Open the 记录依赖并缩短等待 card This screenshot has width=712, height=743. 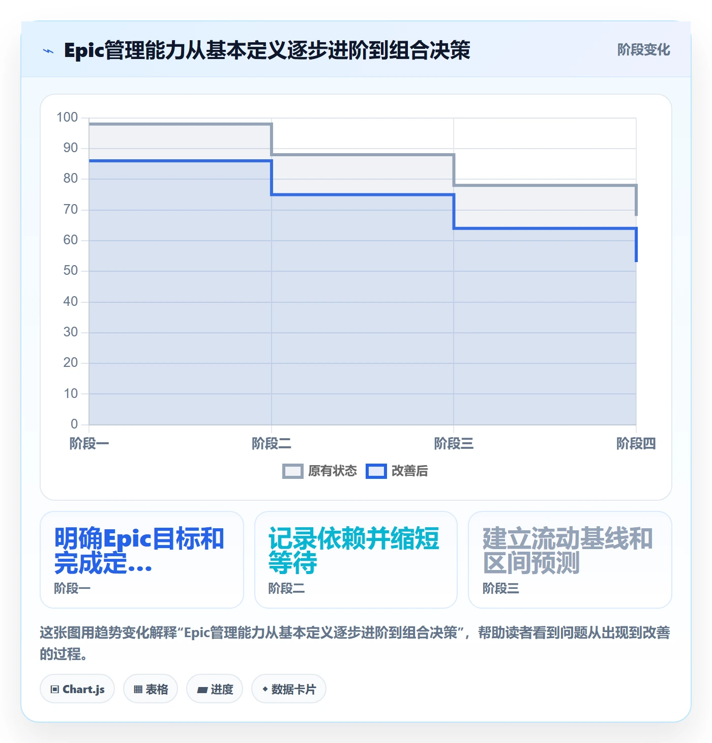[356, 560]
